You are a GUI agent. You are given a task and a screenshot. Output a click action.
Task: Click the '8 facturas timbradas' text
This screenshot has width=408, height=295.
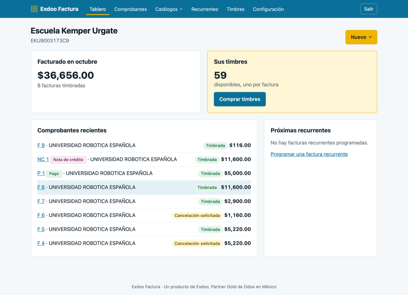61,86
